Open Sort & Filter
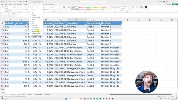The image size is (178, 100). pyautogui.click(x=129, y=8)
